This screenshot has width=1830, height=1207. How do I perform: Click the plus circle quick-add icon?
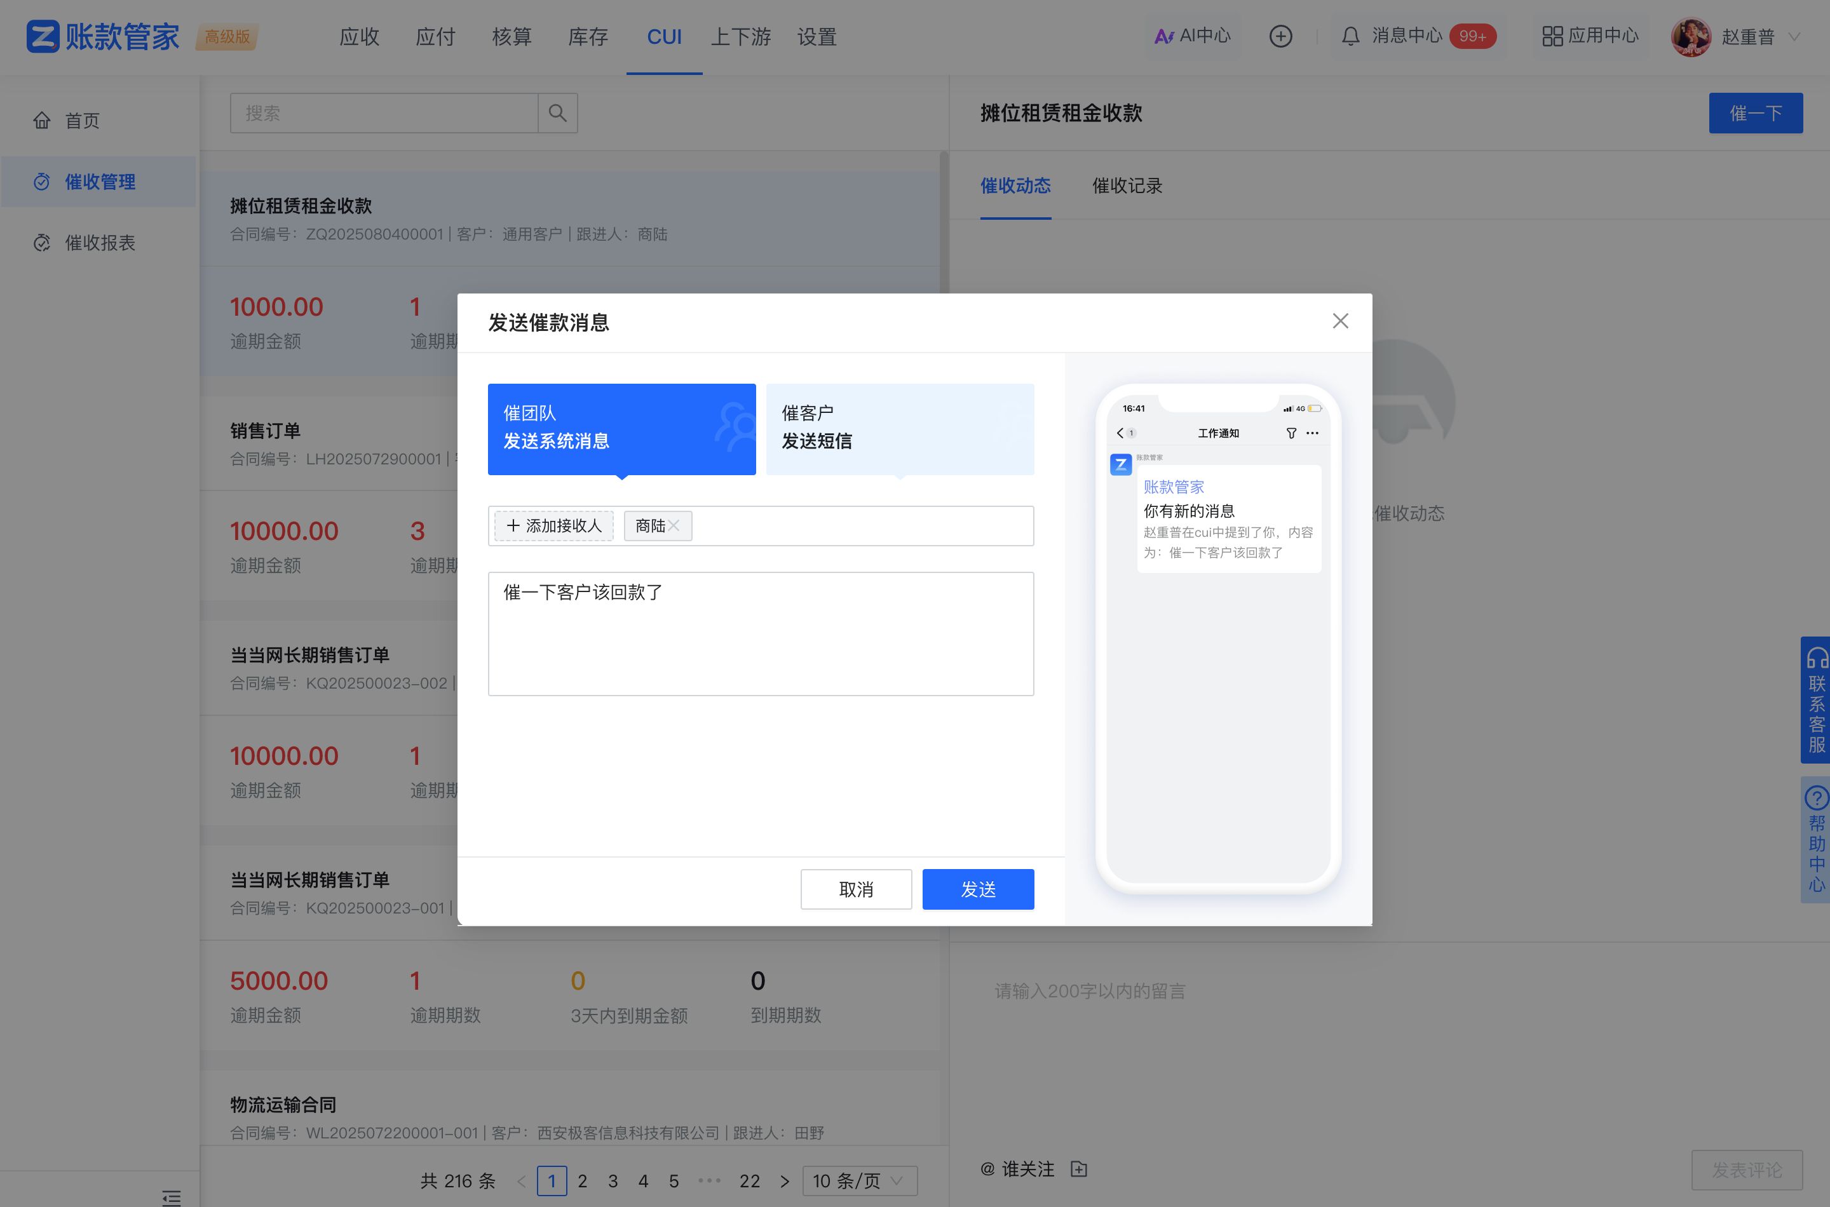click(1280, 36)
